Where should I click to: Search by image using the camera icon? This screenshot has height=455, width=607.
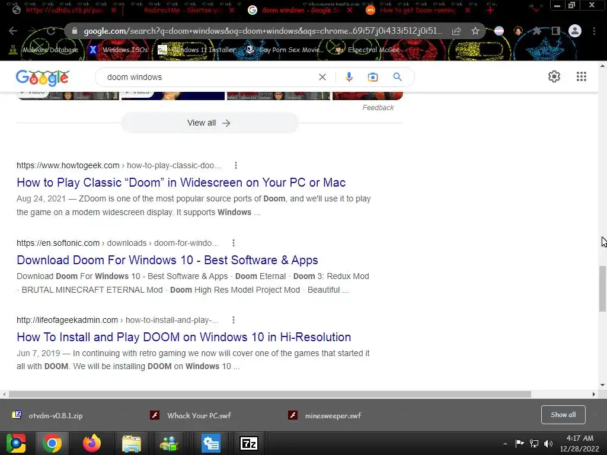point(372,77)
